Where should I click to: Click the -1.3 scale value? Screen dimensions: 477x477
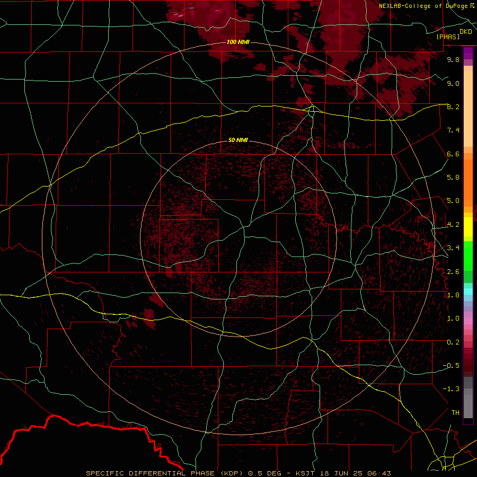451,389
